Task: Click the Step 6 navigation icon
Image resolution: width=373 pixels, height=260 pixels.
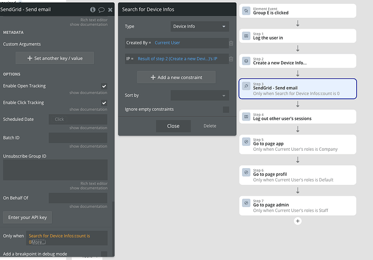Action: [x=246, y=172]
